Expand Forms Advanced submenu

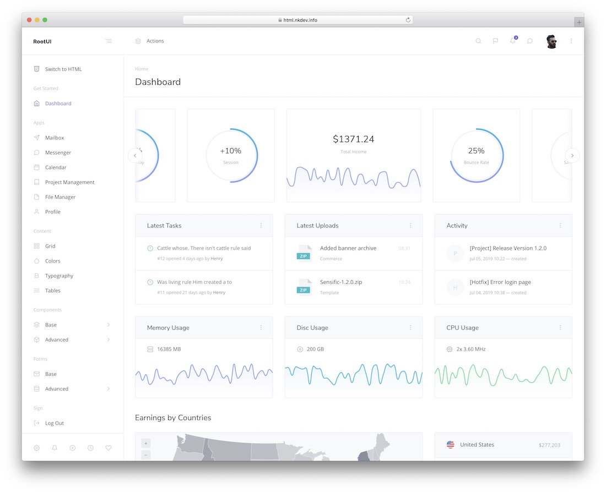(x=72, y=389)
